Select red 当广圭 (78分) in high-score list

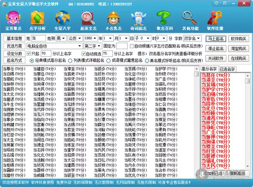coord(215,132)
